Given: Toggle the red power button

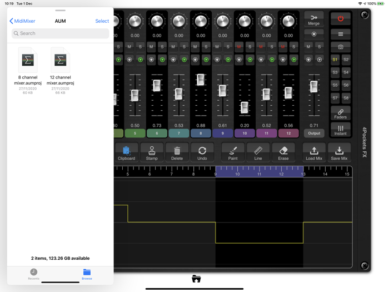Looking at the screenshot, I should pyautogui.click(x=340, y=18).
